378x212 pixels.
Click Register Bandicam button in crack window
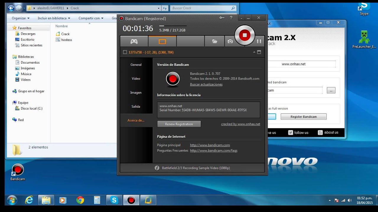(304, 117)
